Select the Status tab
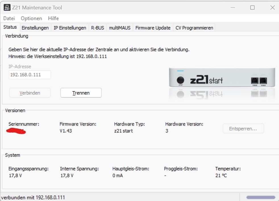This screenshot has width=279, height=201. (10, 27)
